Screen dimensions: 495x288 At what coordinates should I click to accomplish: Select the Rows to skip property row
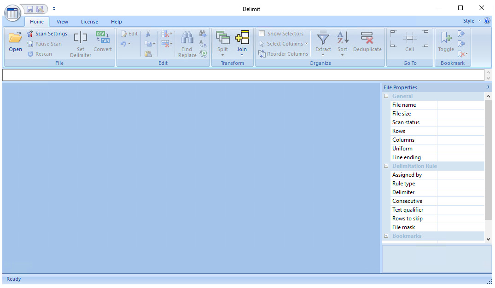(x=437, y=219)
